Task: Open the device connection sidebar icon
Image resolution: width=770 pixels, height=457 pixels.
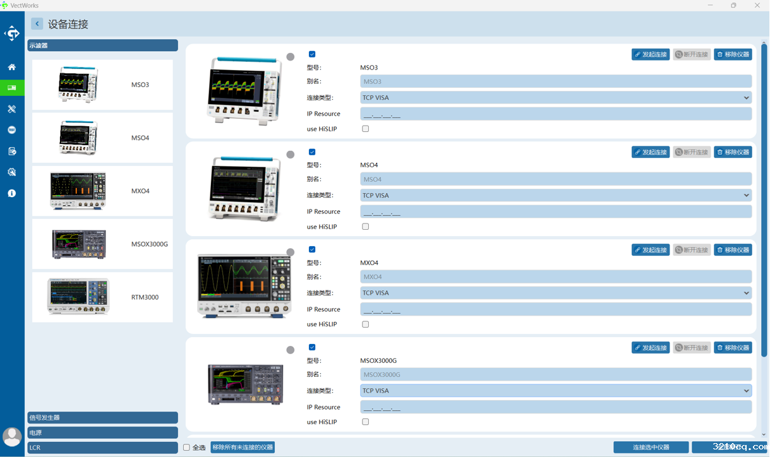Action: 11,88
